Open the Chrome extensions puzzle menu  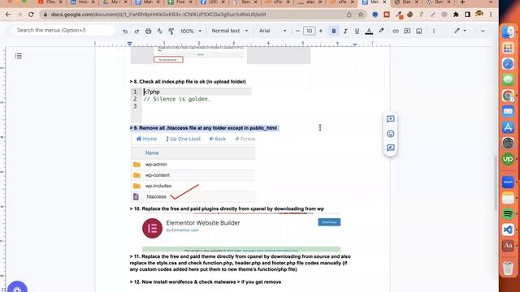click(456, 15)
